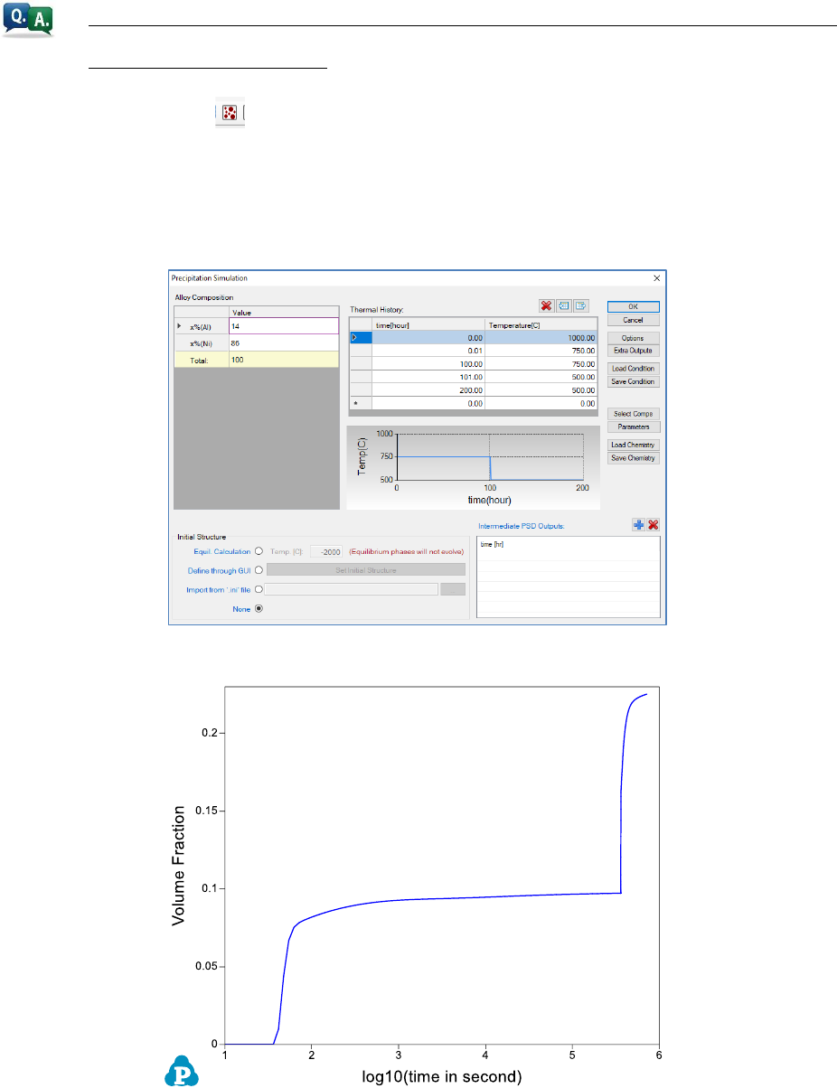Screen dimensions: 837x1088
Task: Click the import thermal history icon
Action: [x=564, y=306]
